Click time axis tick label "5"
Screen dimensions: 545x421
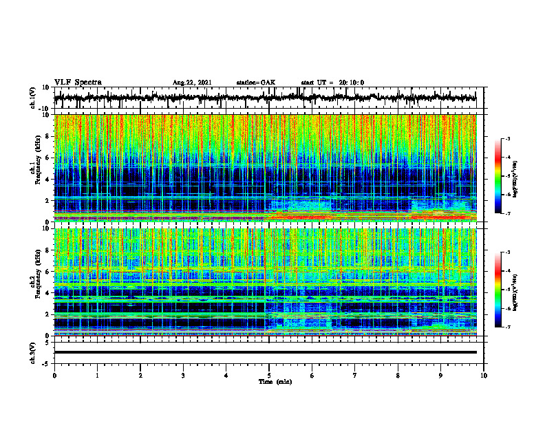point(269,376)
